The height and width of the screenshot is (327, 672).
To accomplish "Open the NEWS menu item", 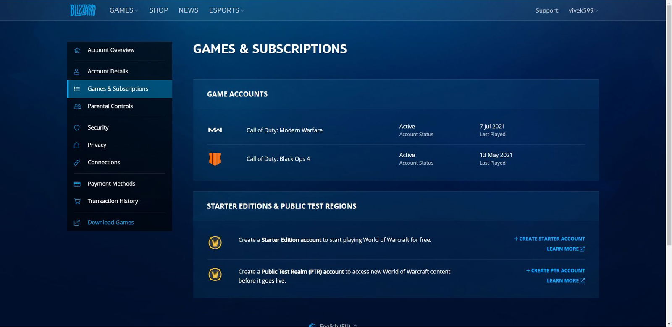I will click(x=189, y=10).
